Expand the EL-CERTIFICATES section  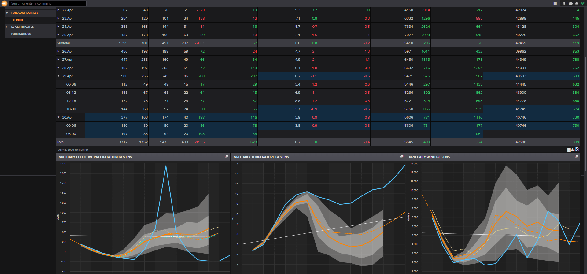pos(7,27)
